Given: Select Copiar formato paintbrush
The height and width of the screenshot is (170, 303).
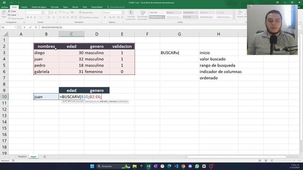Looking at the screenshot, I should pyautogui.click(x=16, y=18).
